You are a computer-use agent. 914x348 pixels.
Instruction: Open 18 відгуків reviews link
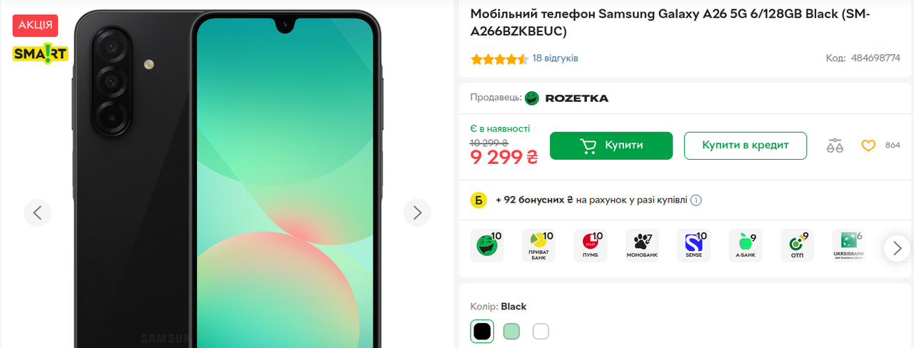pos(556,58)
